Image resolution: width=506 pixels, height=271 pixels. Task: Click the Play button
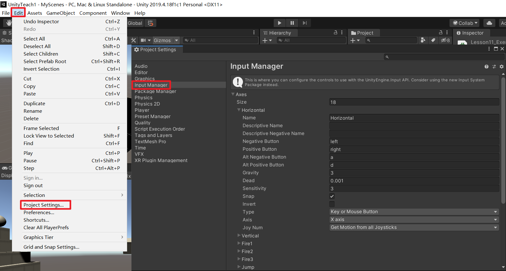tap(279, 23)
